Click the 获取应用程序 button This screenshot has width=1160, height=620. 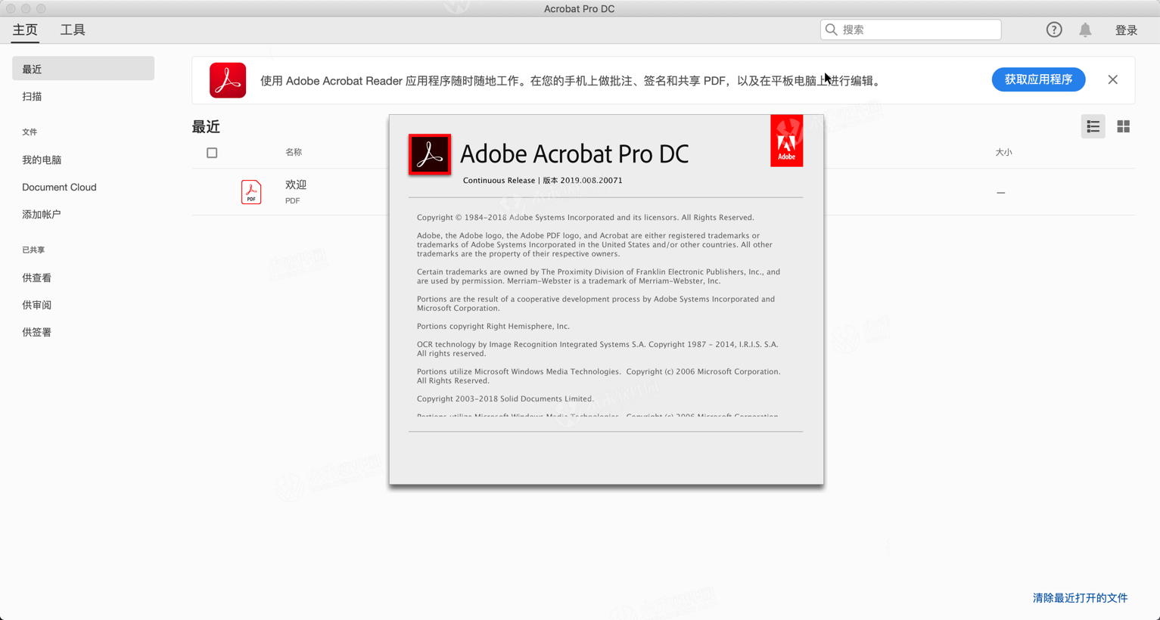[x=1038, y=79]
